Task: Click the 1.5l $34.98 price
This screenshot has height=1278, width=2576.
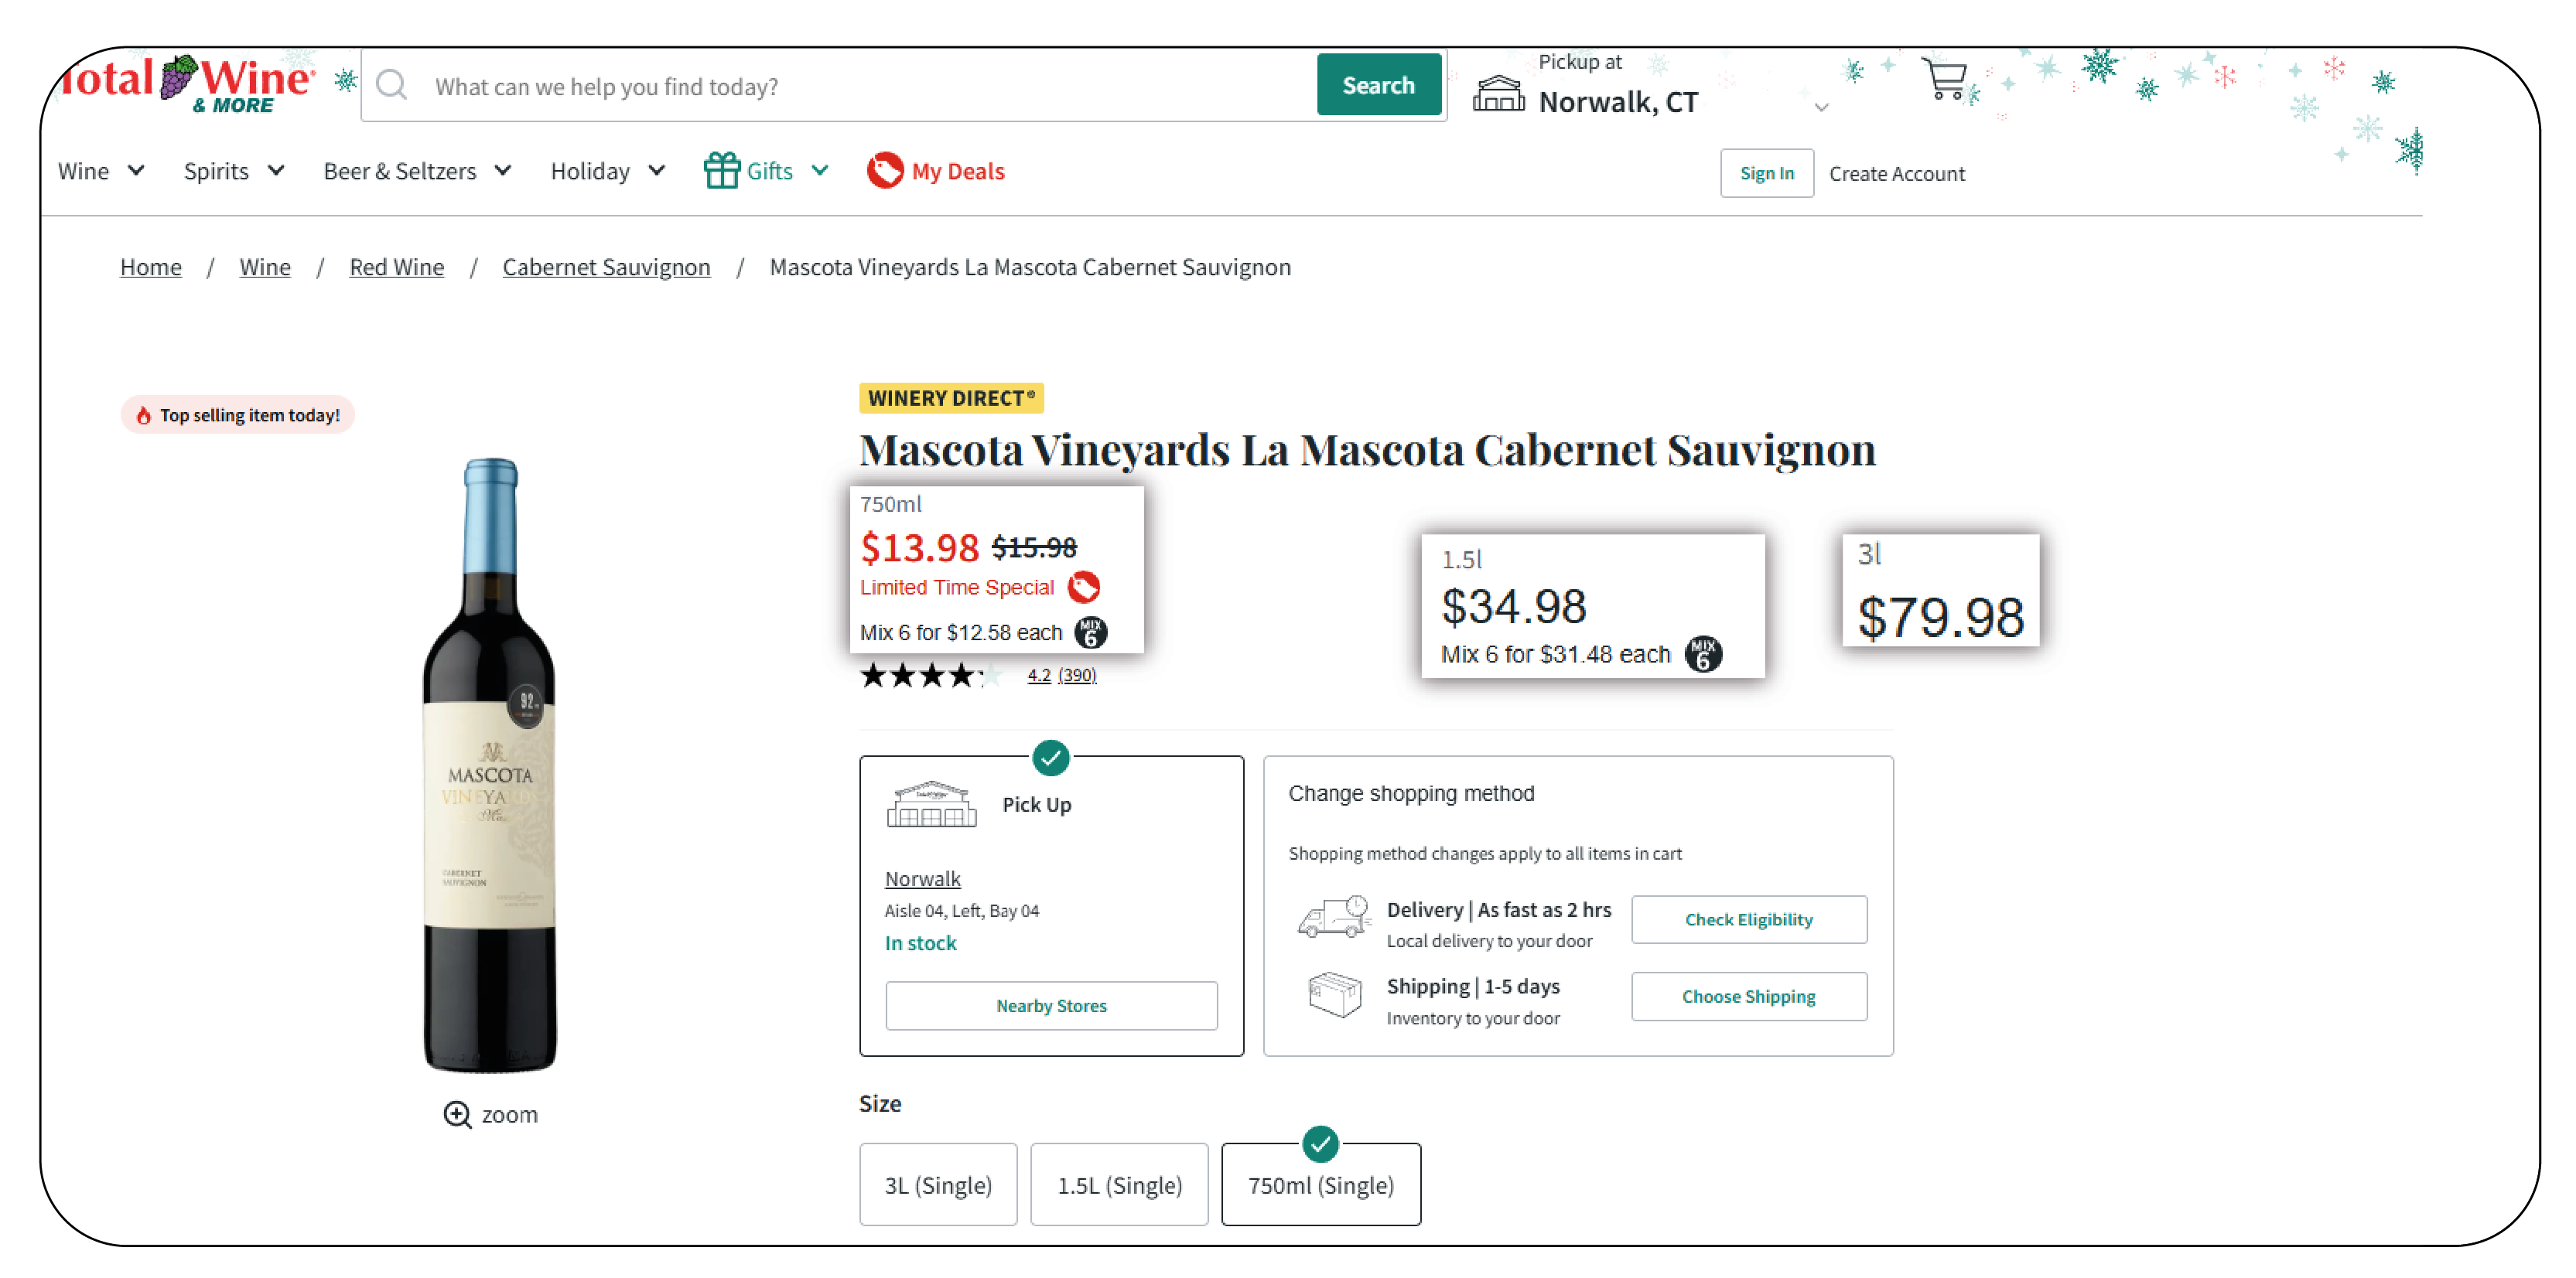Action: coord(1513,606)
